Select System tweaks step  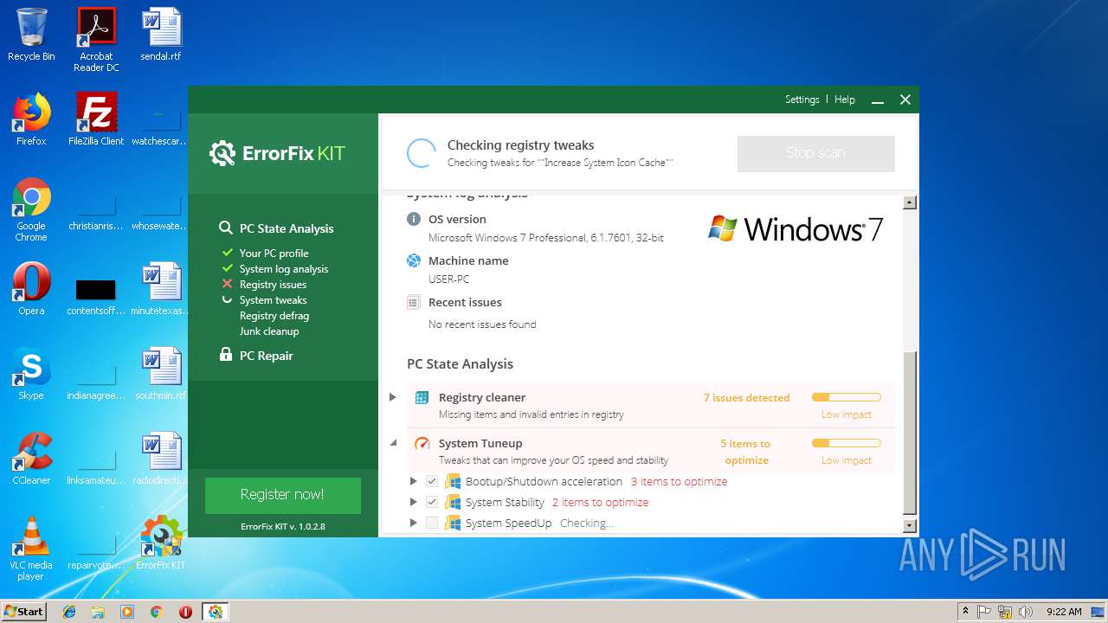coord(273,300)
